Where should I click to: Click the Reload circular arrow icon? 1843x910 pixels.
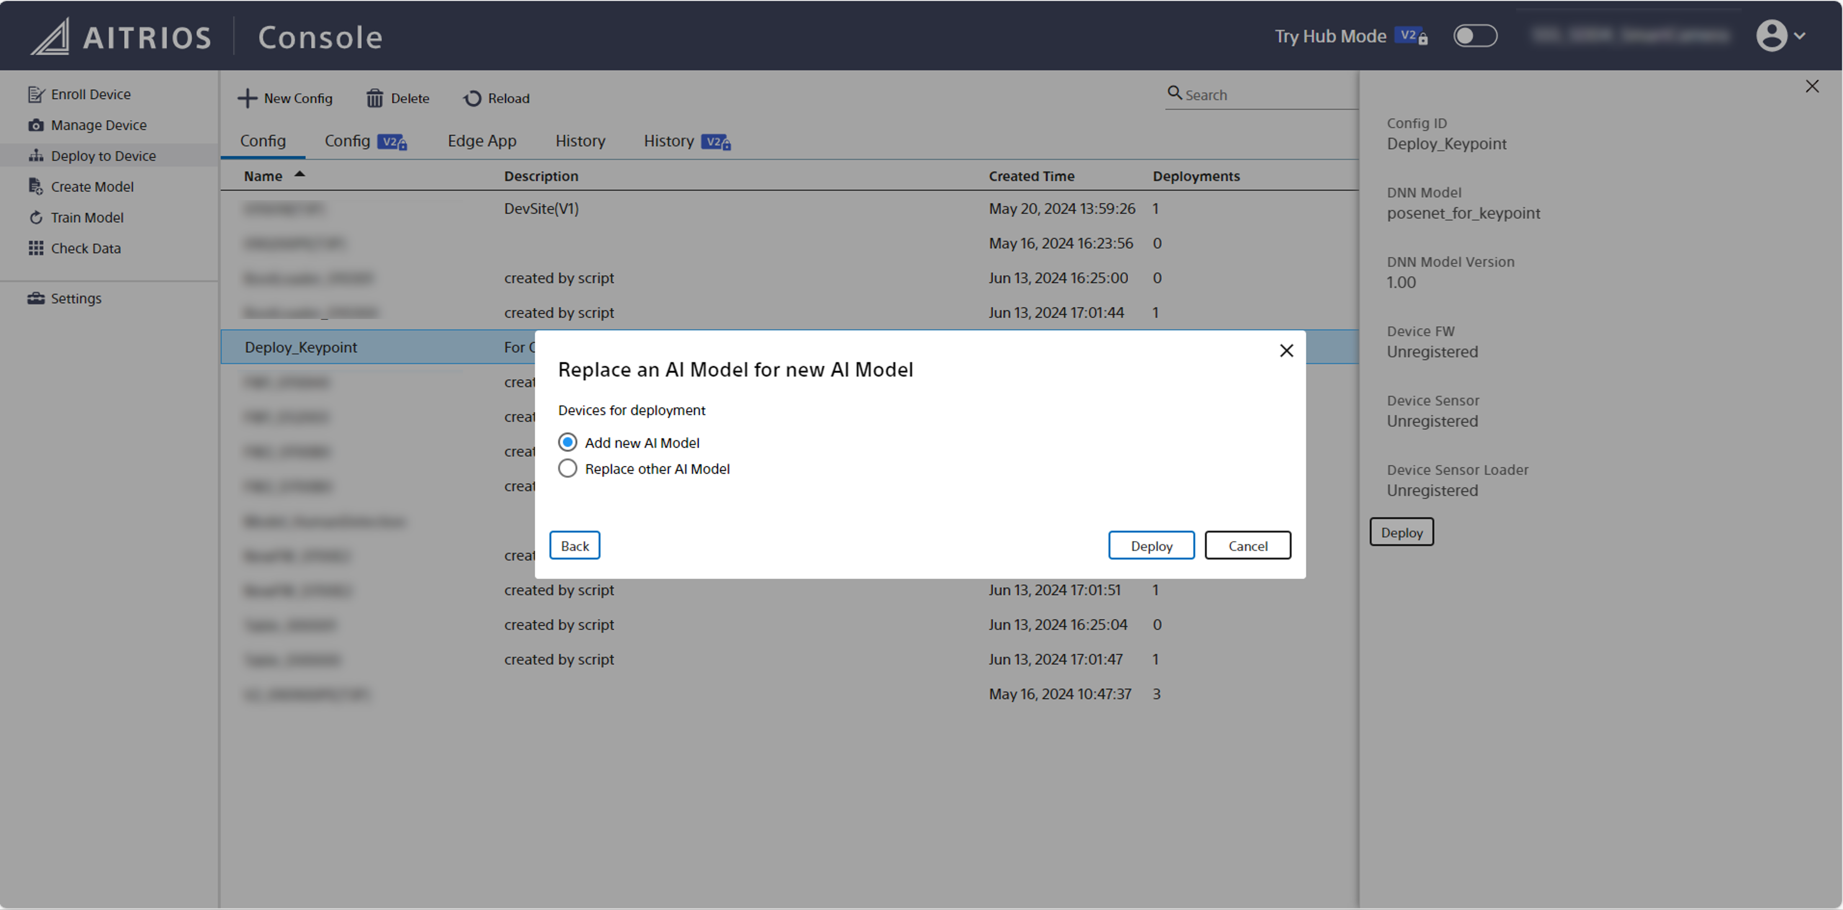472,99
